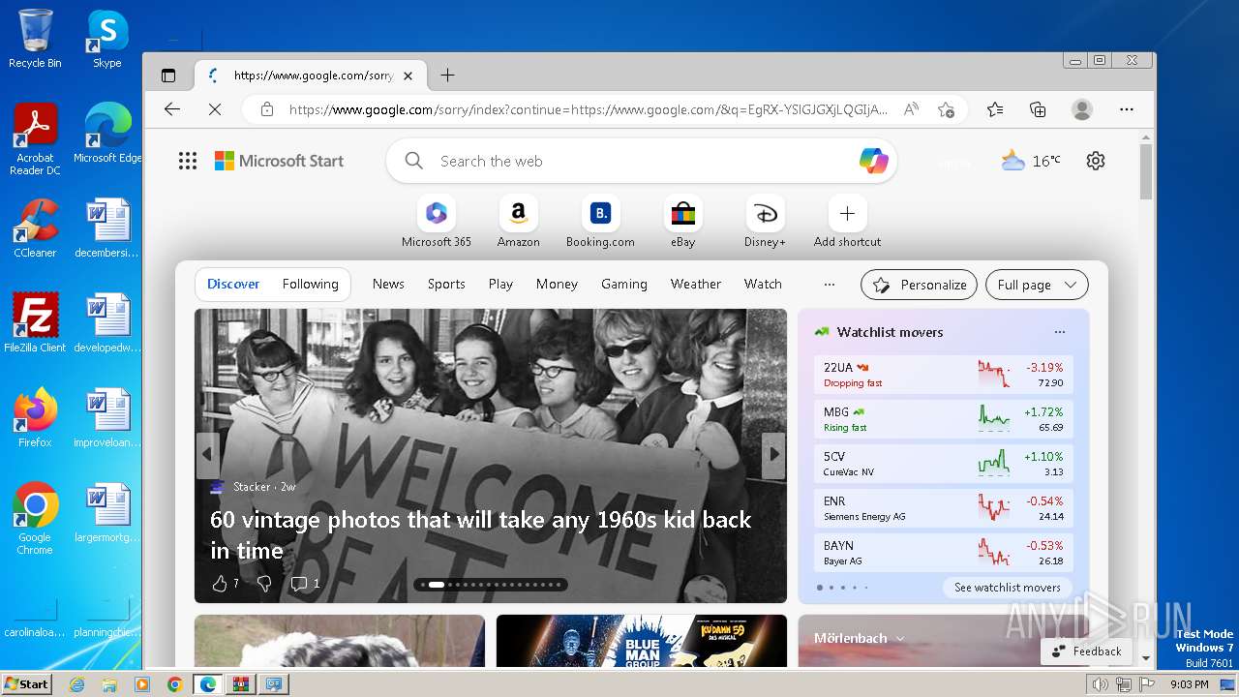Open the 5CV CureVac stock row
Screen dimensions: 1239x697
pos(944,464)
